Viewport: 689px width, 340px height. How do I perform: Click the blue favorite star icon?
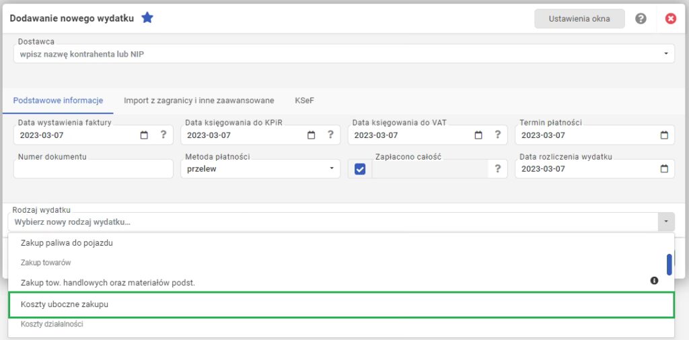pos(147,18)
